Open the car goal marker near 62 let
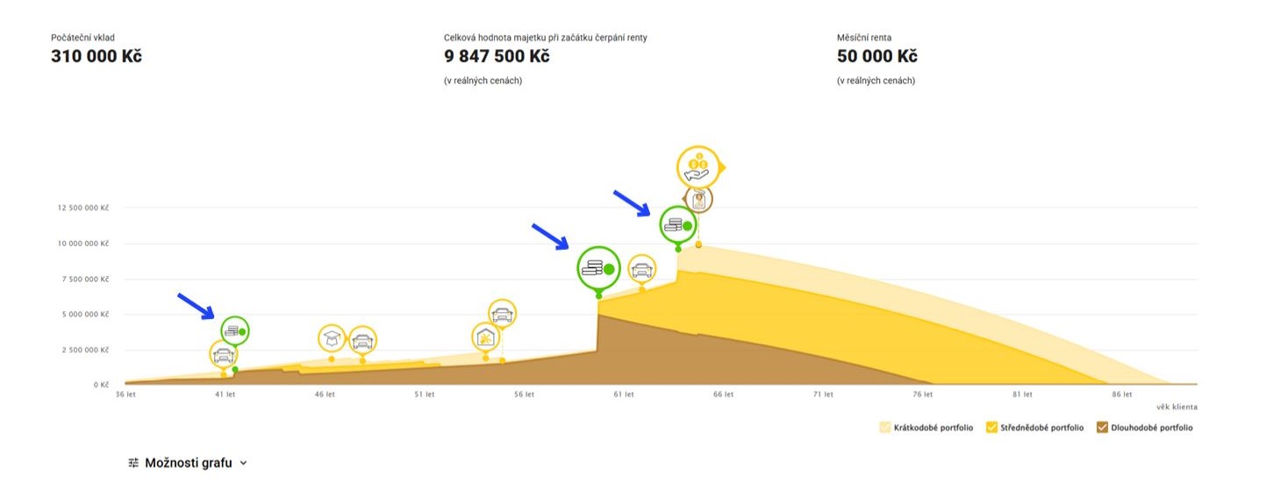The width and height of the screenshot is (1266, 496). tap(642, 268)
